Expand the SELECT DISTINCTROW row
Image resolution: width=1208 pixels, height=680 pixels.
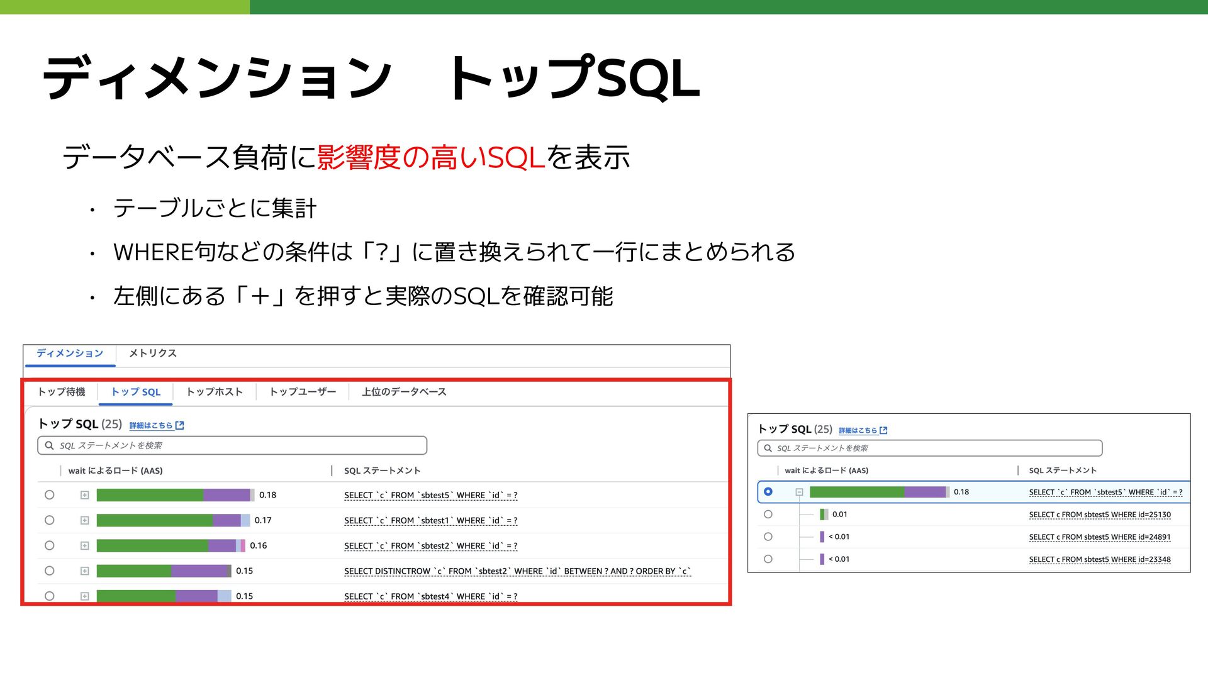pyautogui.click(x=85, y=571)
